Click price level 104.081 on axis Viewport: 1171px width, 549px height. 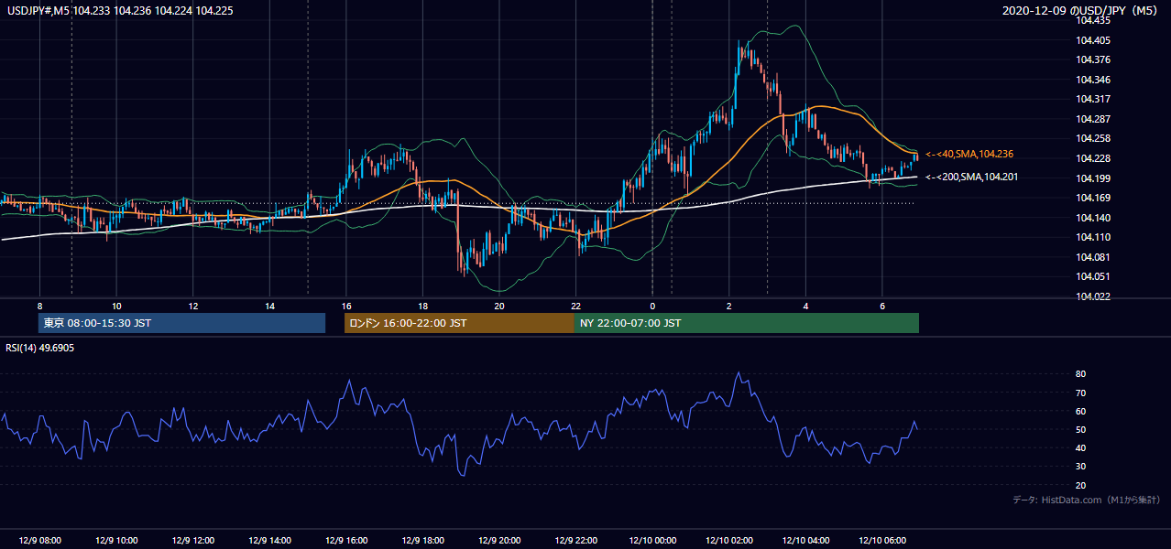1094,257
